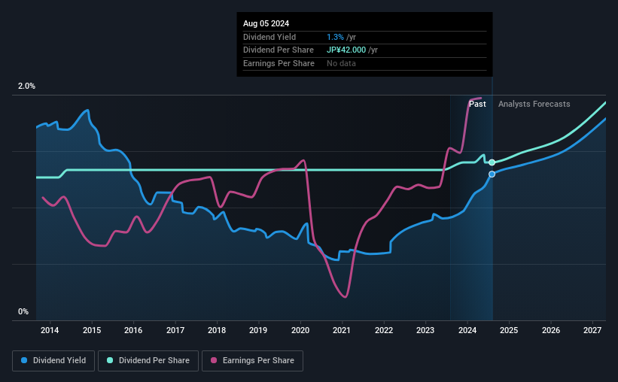The width and height of the screenshot is (618, 382).
Task: Toggle the Earnings Per Share legend button
Action: coord(252,361)
